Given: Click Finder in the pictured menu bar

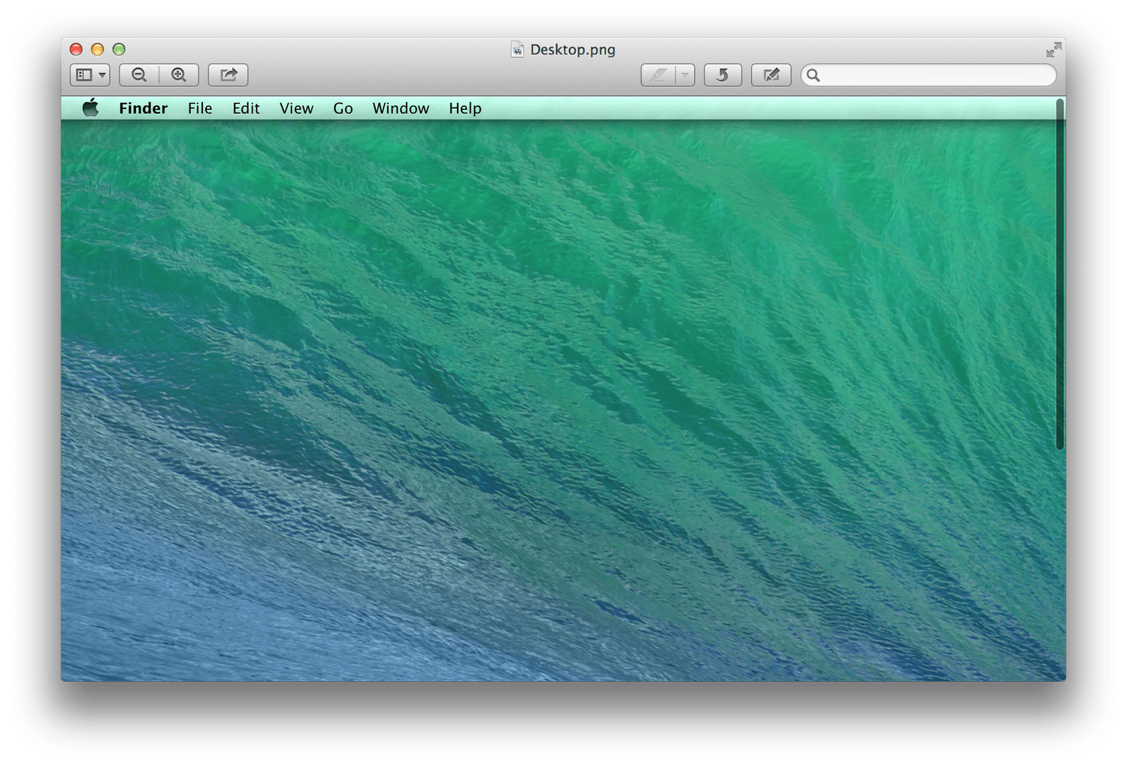Looking at the screenshot, I should click(143, 108).
